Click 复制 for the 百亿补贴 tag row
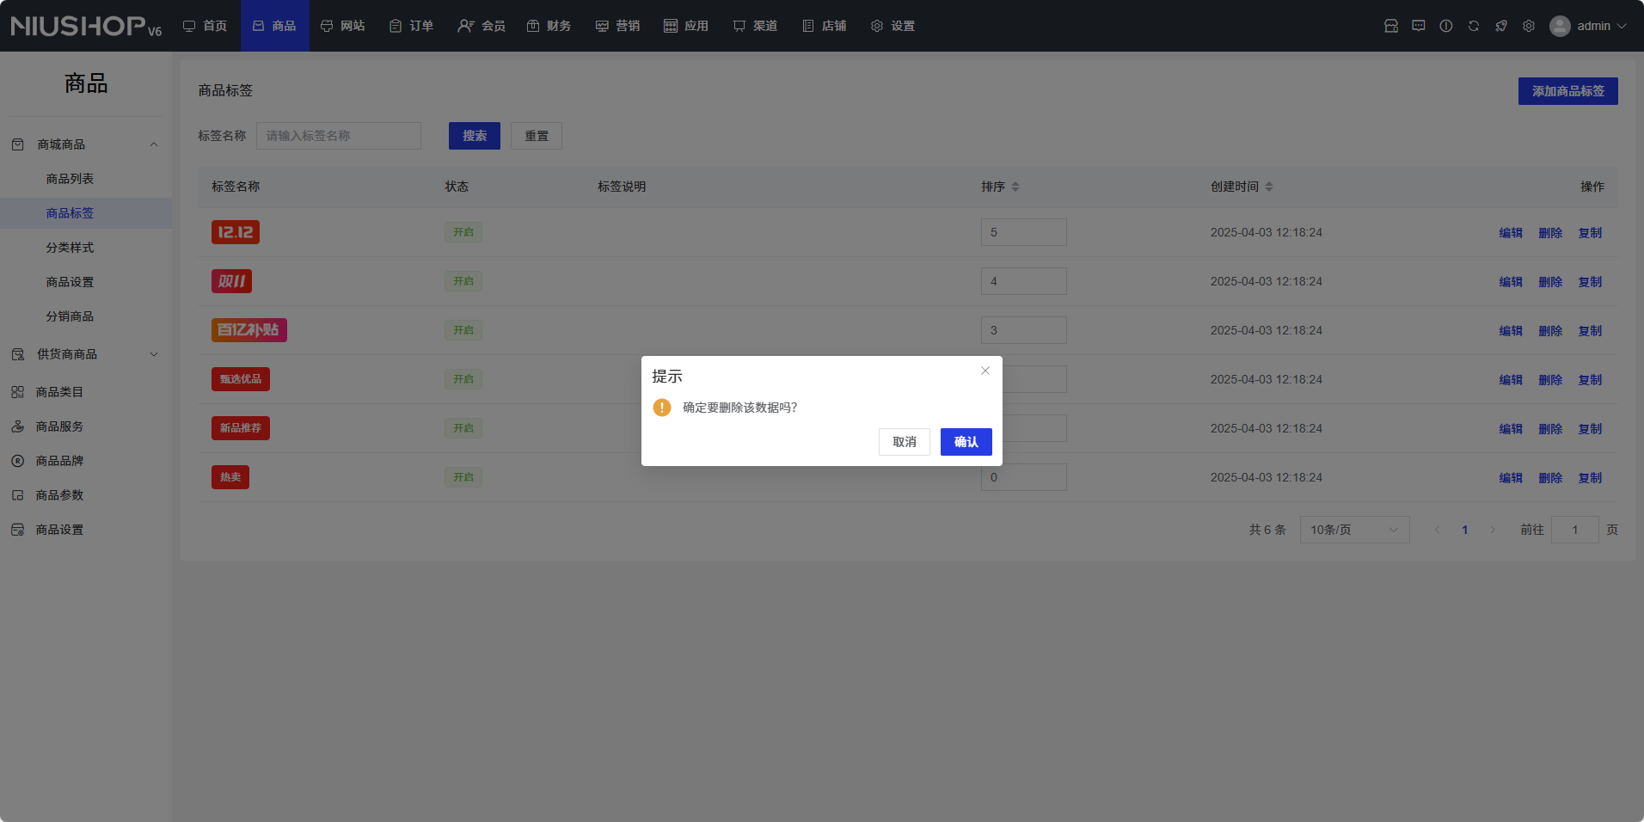1644x822 pixels. pos(1590,331)
